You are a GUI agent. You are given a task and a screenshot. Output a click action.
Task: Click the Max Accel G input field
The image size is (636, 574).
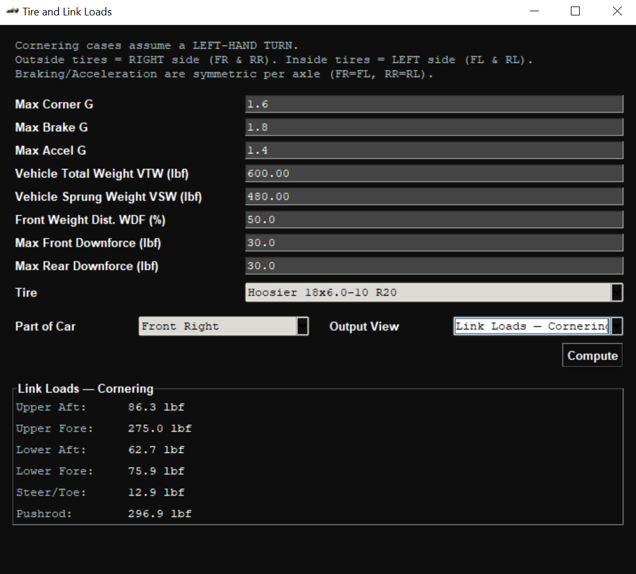click(434, 150)
